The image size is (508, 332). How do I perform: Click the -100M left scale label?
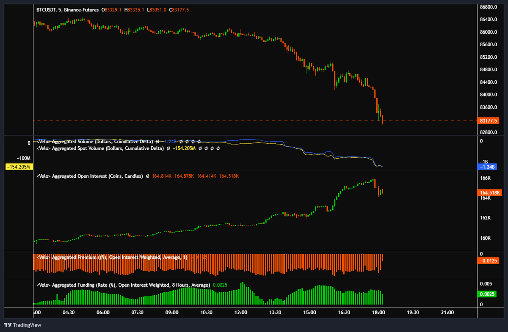pos(24,158)
